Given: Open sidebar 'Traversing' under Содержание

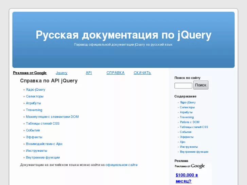Looking at the screenshot, I should 187,117.
